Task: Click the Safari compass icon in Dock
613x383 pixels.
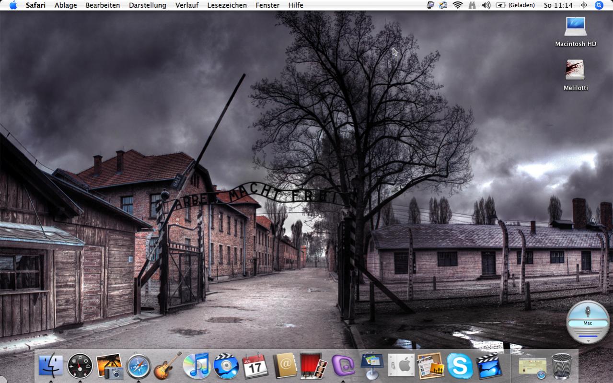Action: pyautogui.click(x=139, y=366)
